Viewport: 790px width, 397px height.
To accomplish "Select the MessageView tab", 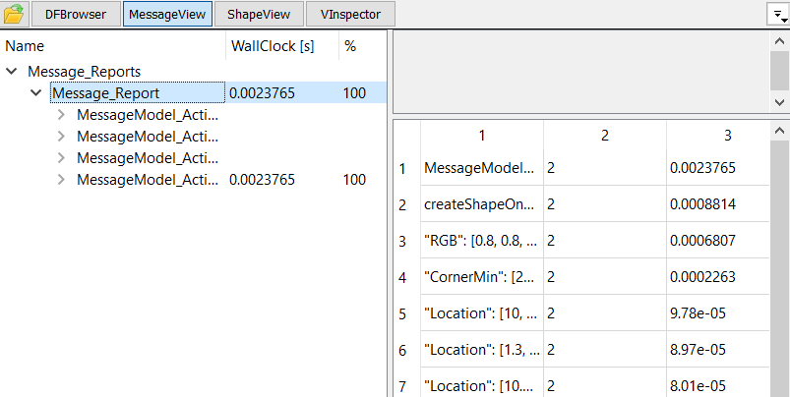I will point(167,14).
